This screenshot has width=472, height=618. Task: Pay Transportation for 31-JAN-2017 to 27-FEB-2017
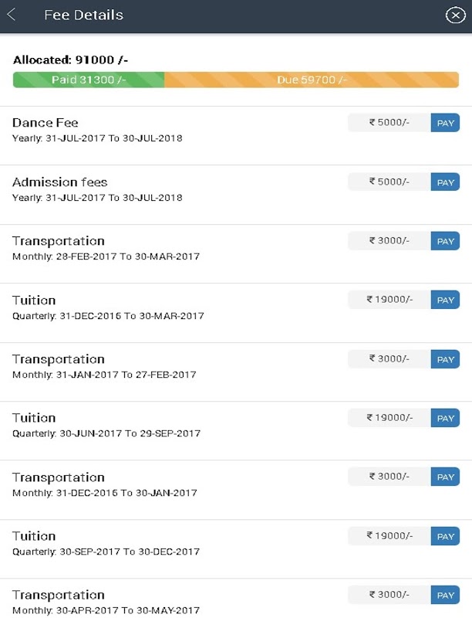click(445, 359)
